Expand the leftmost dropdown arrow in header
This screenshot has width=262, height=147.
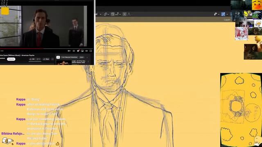coord(100,14)
